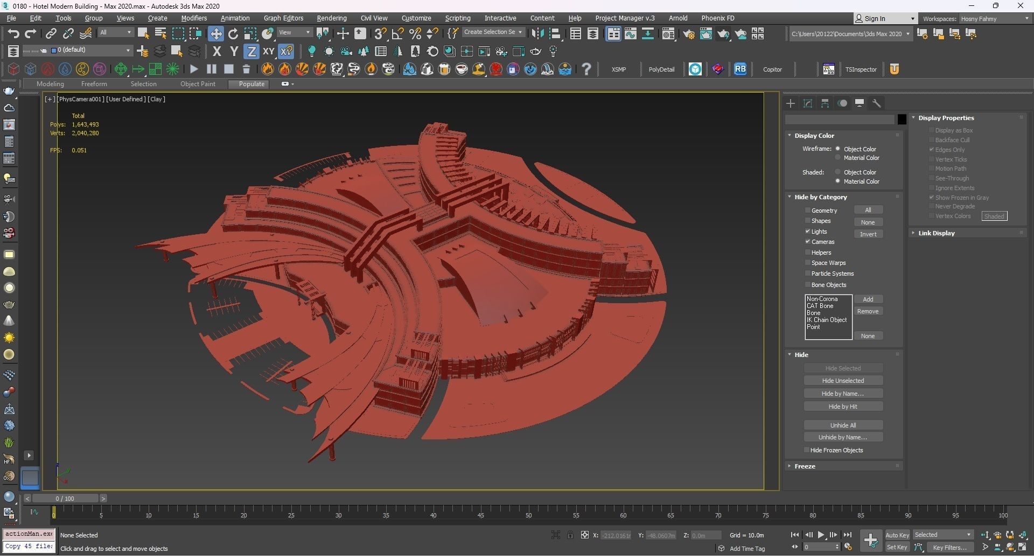The height and width of the screenshot is (560, 1034).
Task: Click the Auto Key button
Action: click(897, 535)
